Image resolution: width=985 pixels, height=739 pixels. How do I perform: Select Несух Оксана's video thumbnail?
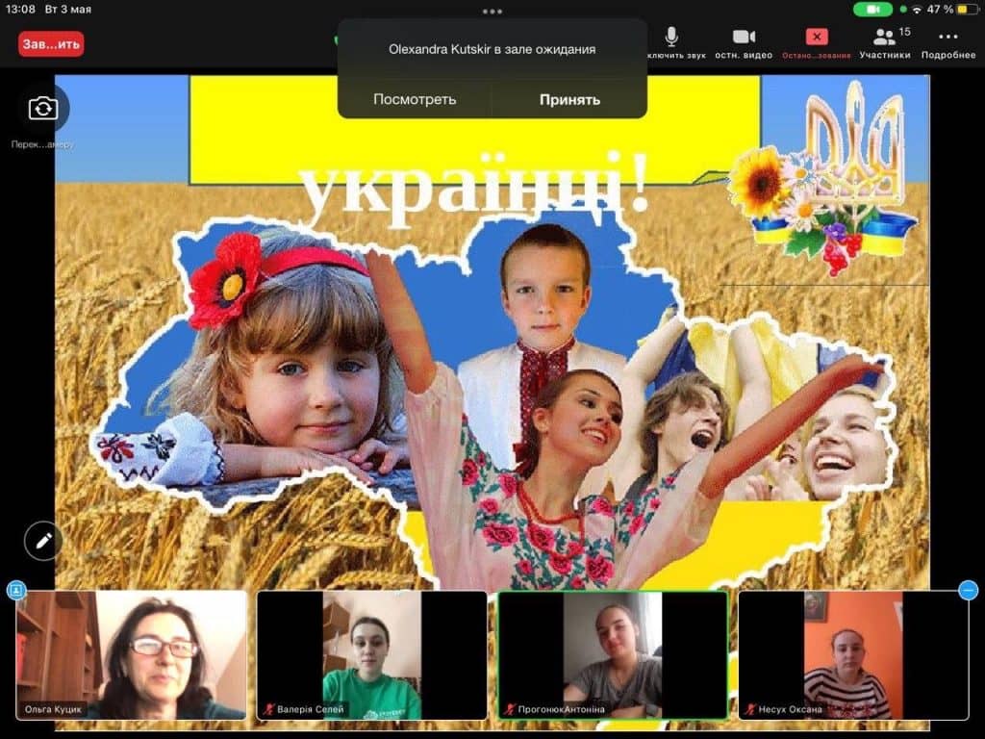pyautogui.click(x=852, y=655)
